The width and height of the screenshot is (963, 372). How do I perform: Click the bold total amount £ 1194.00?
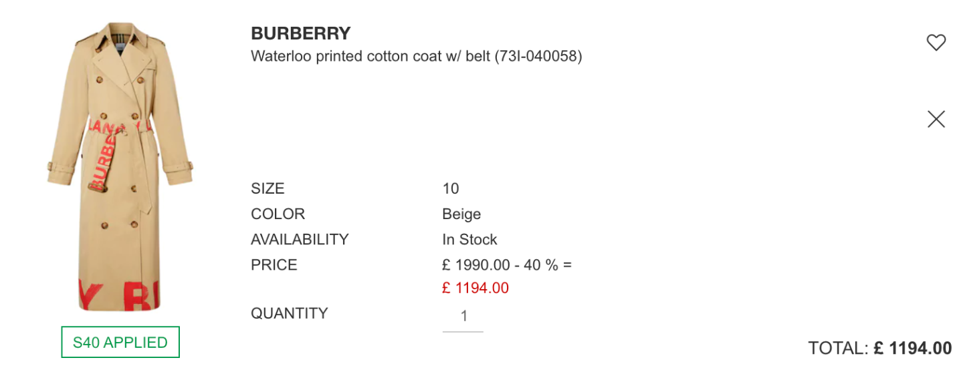(913, 348)
